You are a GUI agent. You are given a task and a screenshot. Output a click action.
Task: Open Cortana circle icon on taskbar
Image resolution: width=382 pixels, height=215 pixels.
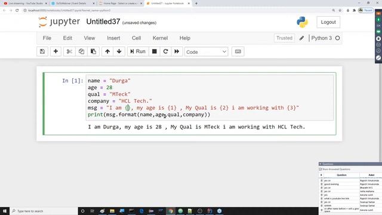pos(82,211)
